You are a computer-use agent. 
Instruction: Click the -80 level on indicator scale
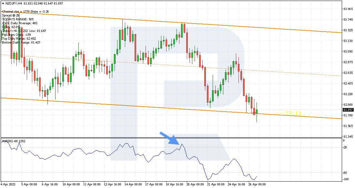coord(345,173)
